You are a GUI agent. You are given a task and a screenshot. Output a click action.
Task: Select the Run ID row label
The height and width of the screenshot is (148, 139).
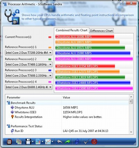point(19,131)
